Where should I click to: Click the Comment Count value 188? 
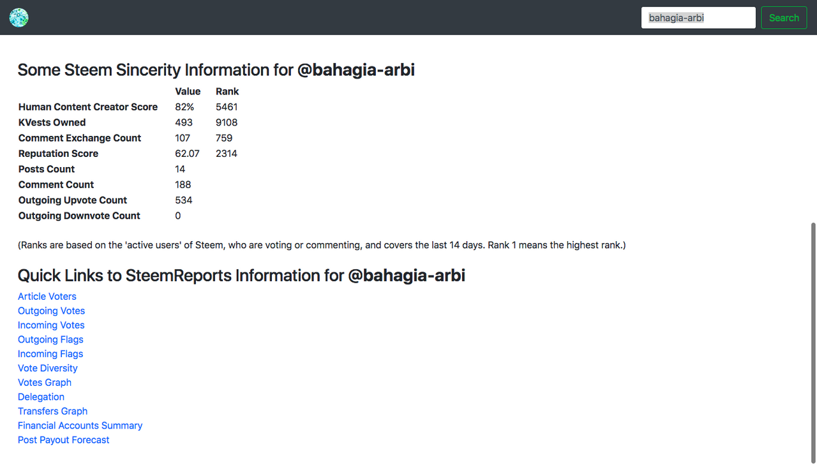pos(183,185)
